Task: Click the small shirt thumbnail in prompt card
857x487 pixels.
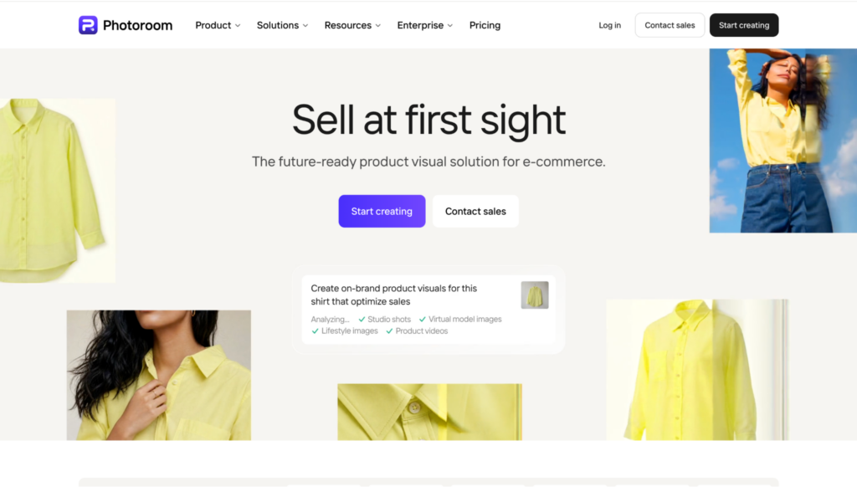Action: point(535,295)
